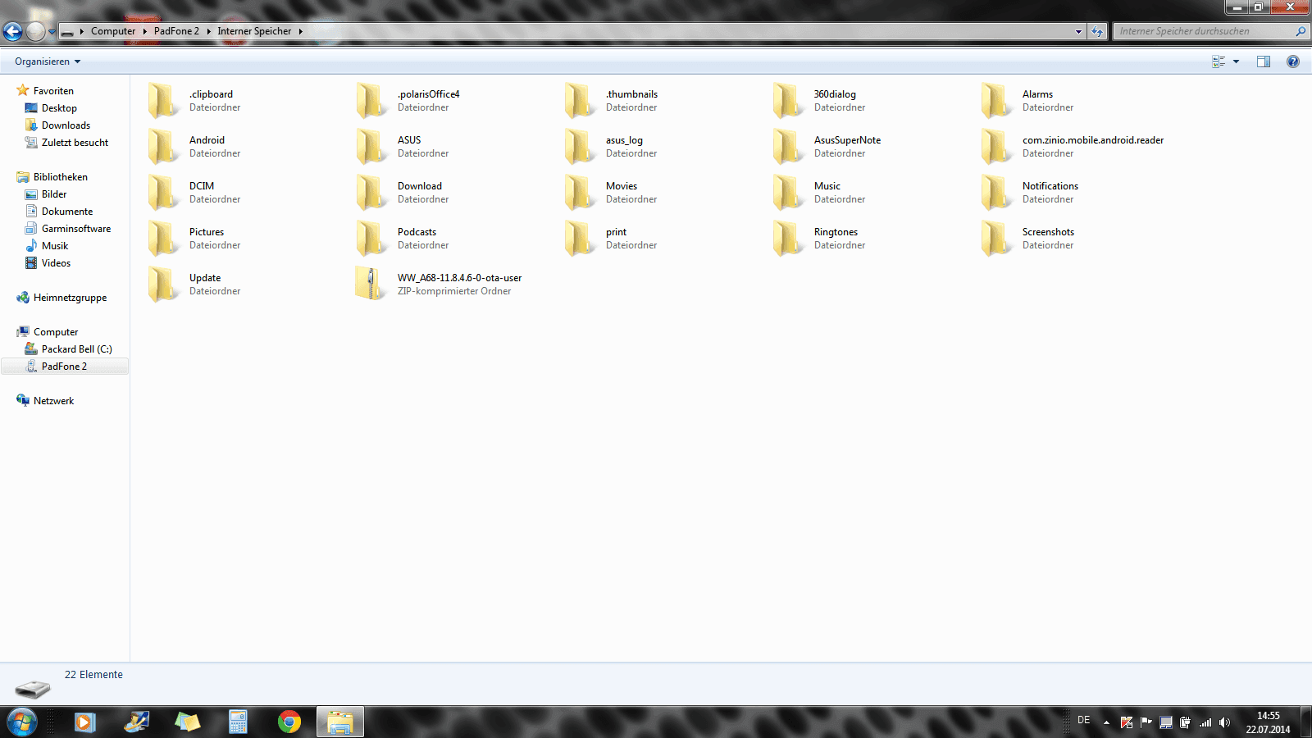Viewport: 1312px width, 738px height.
Task: Expand the arrow after Interner Speicher breadcrumb
Action: click(x=301, y=31)
